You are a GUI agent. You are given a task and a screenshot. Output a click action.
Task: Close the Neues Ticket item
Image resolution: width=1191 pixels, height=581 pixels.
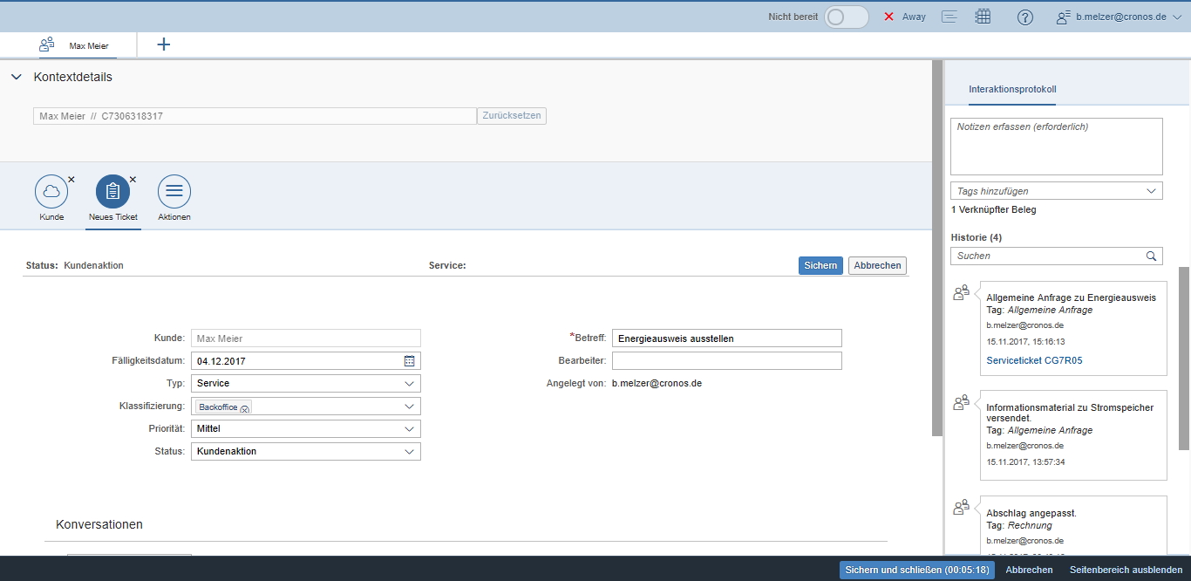click(133, 180)
